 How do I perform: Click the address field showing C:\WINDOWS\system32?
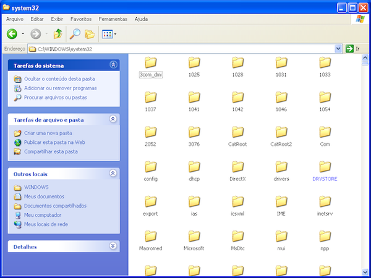(x=181, y=49)
